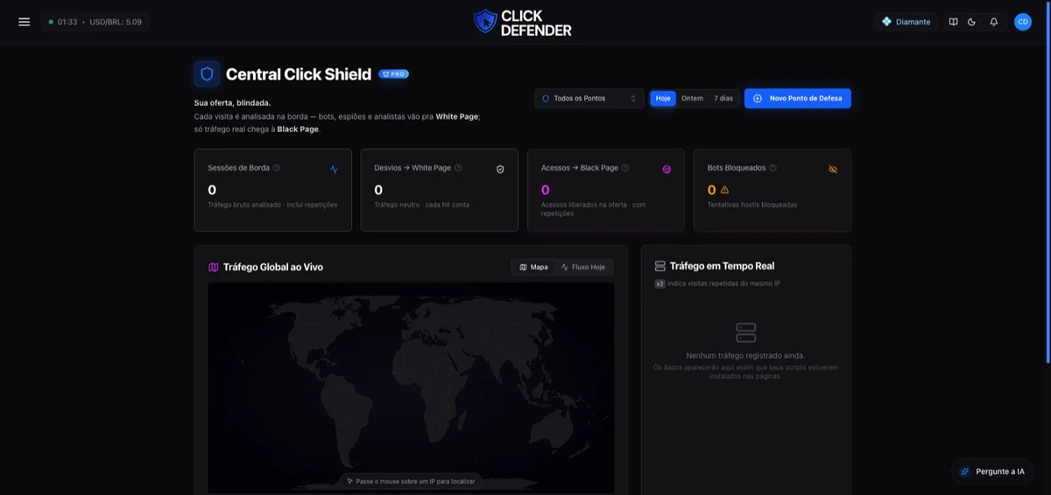
Task: Click the x3 repeated visits badge
Action: (660, 283)
